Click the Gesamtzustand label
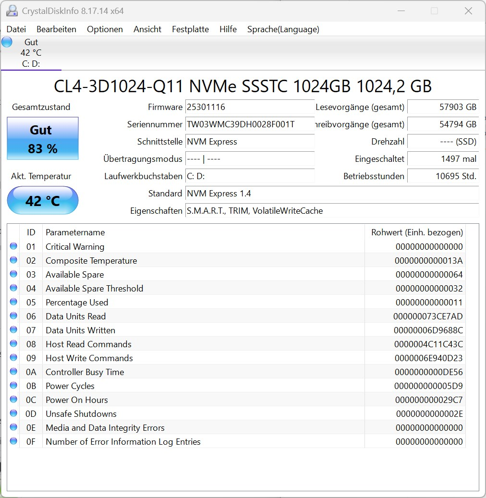The width and height of the screenshot is (486, 498). (x=41, y=107)
